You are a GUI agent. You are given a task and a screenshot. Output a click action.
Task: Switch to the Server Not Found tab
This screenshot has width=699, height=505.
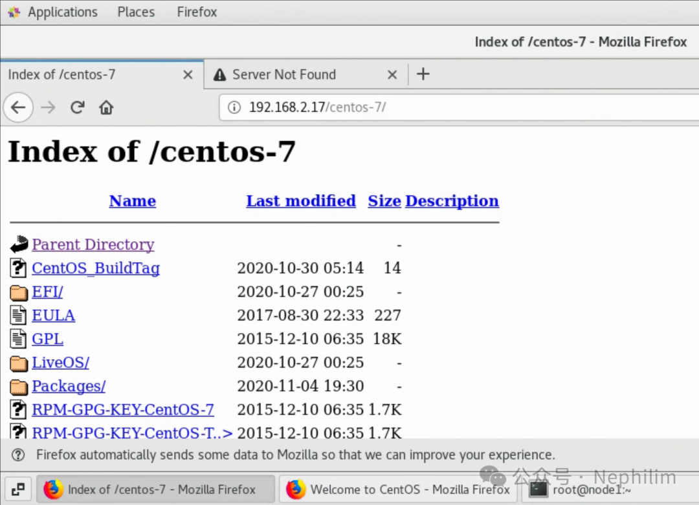click(x=284, y=75)
